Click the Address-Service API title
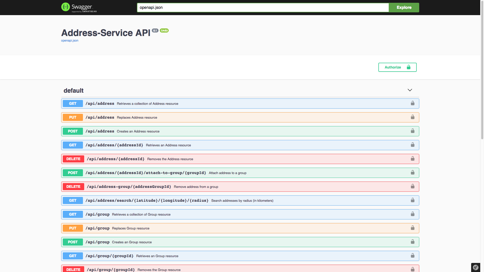 (x=106, y=33)
